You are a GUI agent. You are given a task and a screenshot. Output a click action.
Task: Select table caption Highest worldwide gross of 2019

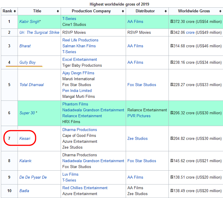coord(119,4)
